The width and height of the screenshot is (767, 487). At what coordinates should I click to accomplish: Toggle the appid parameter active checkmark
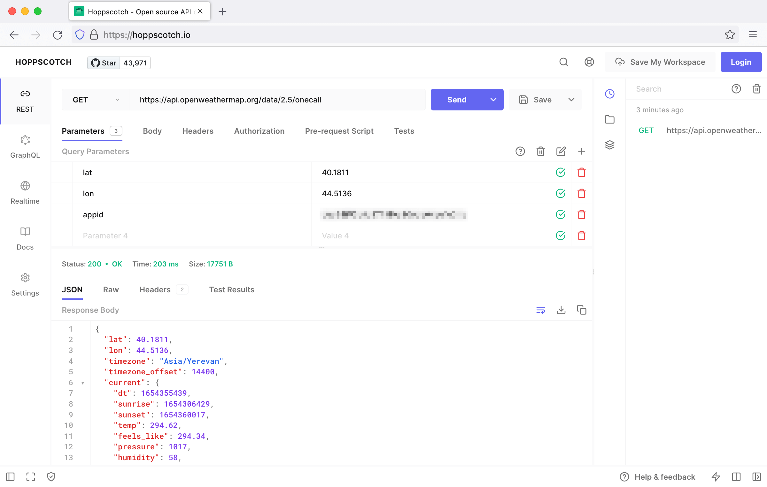coord(561,214)
